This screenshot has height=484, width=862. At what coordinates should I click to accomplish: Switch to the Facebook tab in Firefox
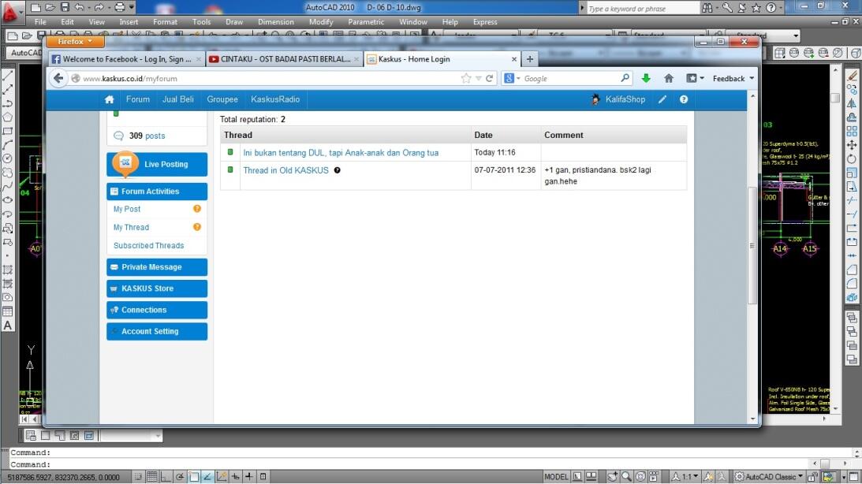pyautogui.click(x=126, y=59)
